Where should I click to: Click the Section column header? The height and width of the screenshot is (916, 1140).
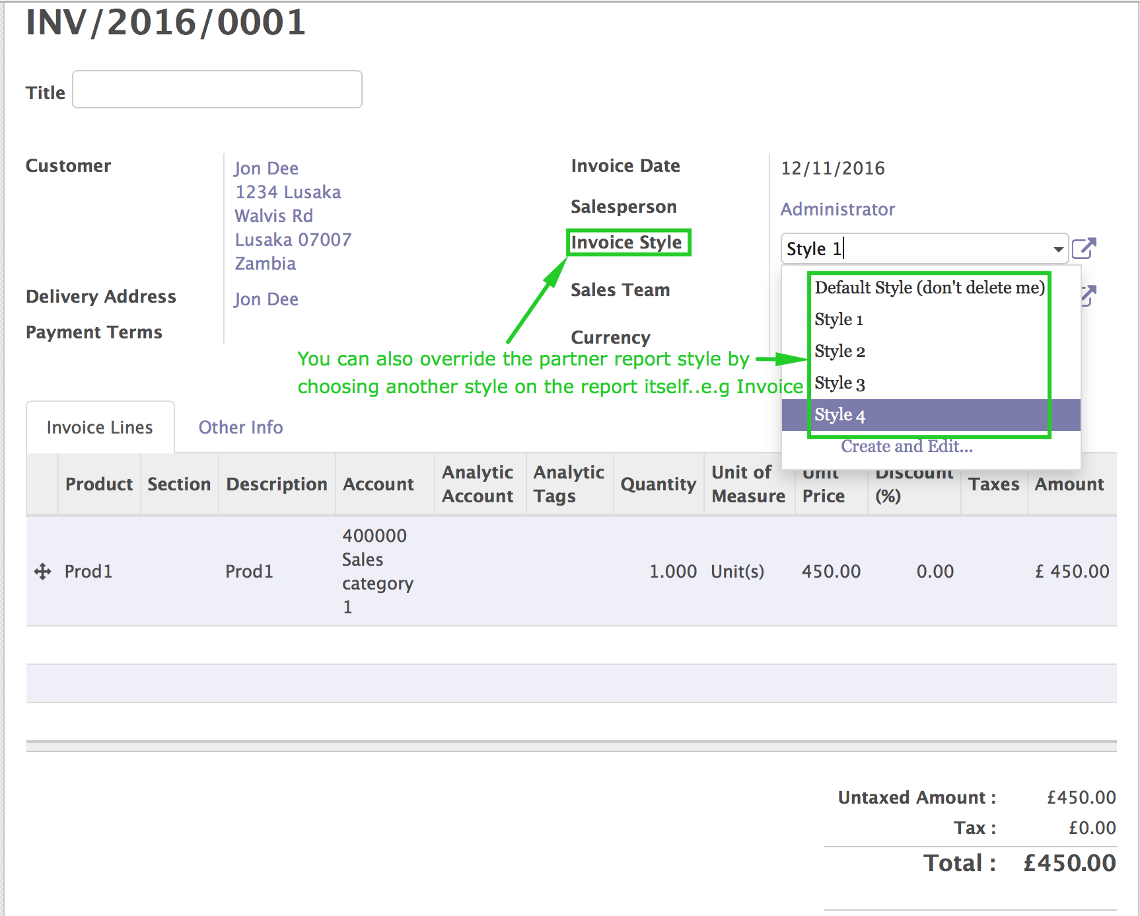[179, 484]
